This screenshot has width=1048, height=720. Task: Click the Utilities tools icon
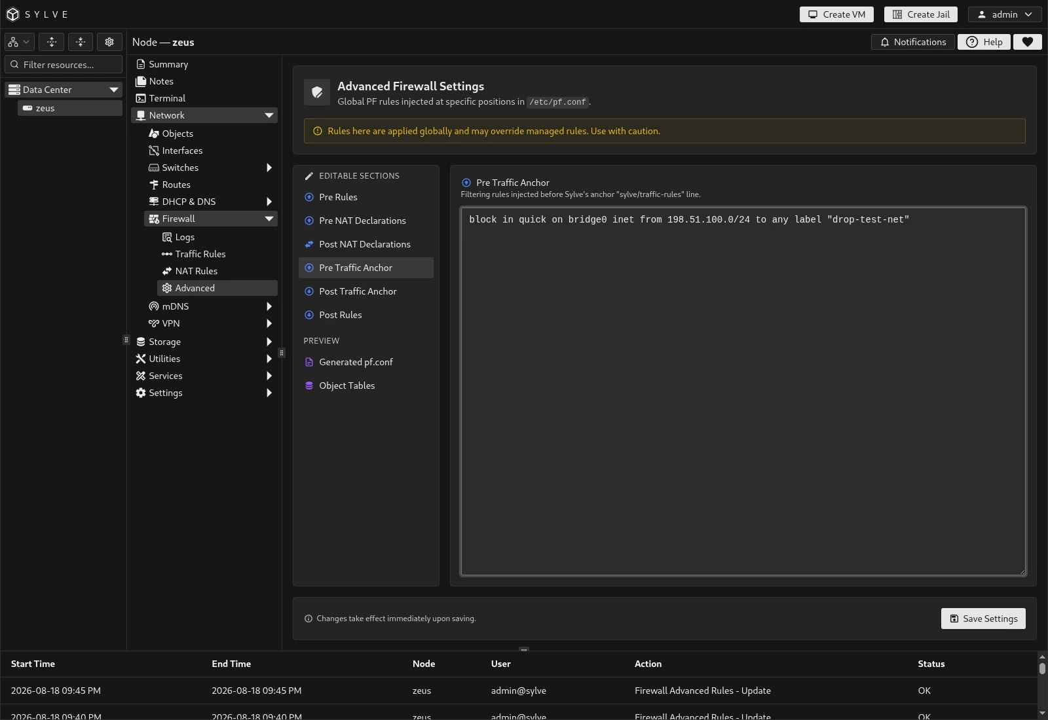click(x=141, y=359)
